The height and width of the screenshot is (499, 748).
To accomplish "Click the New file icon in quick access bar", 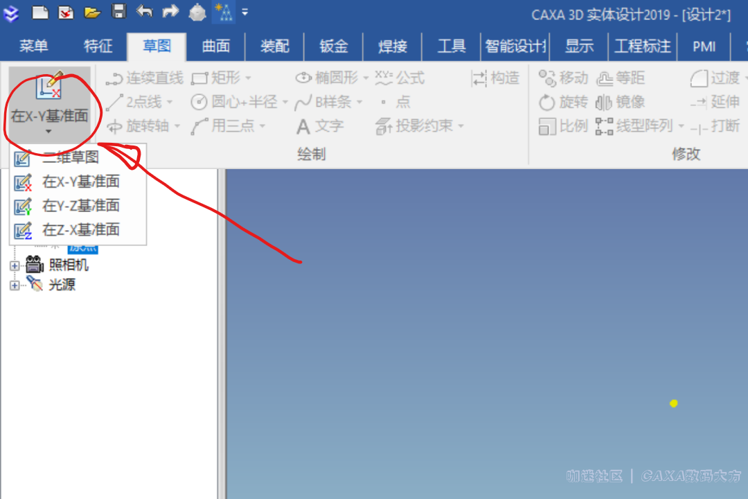I will pyautogui.click(x=40, y=12).
